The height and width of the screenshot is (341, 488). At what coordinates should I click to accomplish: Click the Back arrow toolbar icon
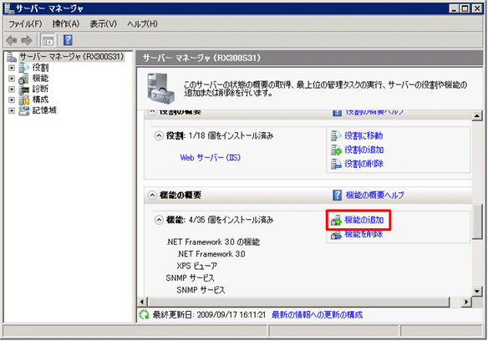tap(12, 40)
